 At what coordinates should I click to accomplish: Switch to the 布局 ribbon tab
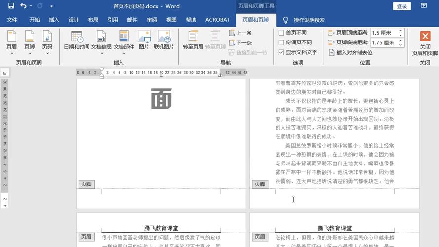click(93, 20)
